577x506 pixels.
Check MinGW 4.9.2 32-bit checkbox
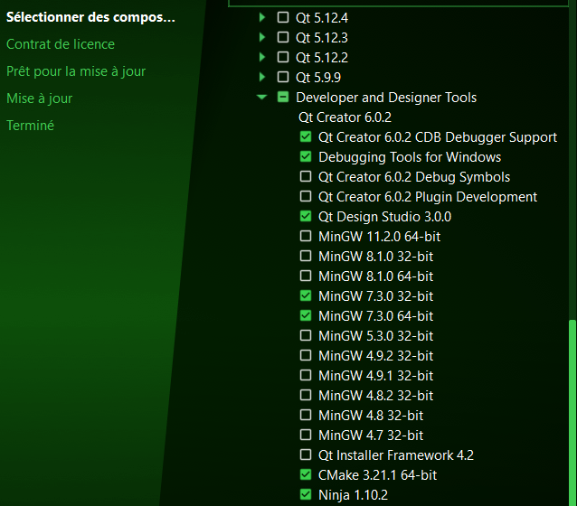pos(306,355)
